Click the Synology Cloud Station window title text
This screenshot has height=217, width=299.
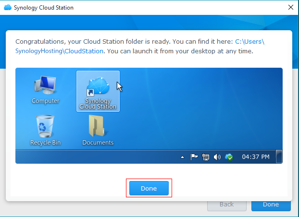[44, 8]
